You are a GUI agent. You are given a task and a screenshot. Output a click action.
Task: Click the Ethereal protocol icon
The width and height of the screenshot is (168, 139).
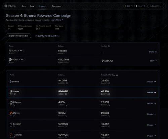[11, 102]
